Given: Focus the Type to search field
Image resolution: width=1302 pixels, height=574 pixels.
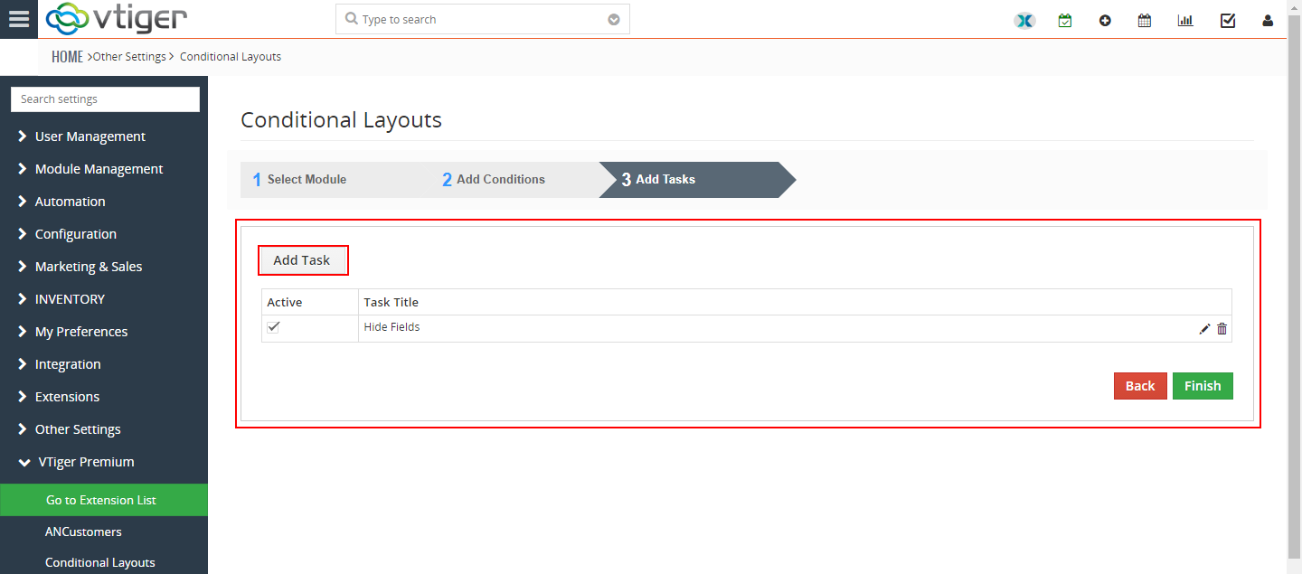Looking at the screenshot, I should click(482, 19).
